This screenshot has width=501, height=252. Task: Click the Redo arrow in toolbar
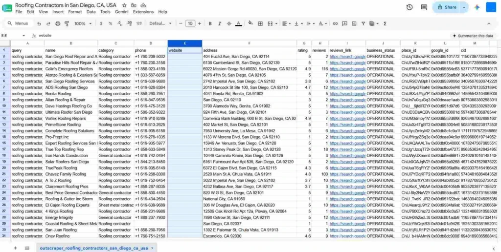(x=48, y=23)
